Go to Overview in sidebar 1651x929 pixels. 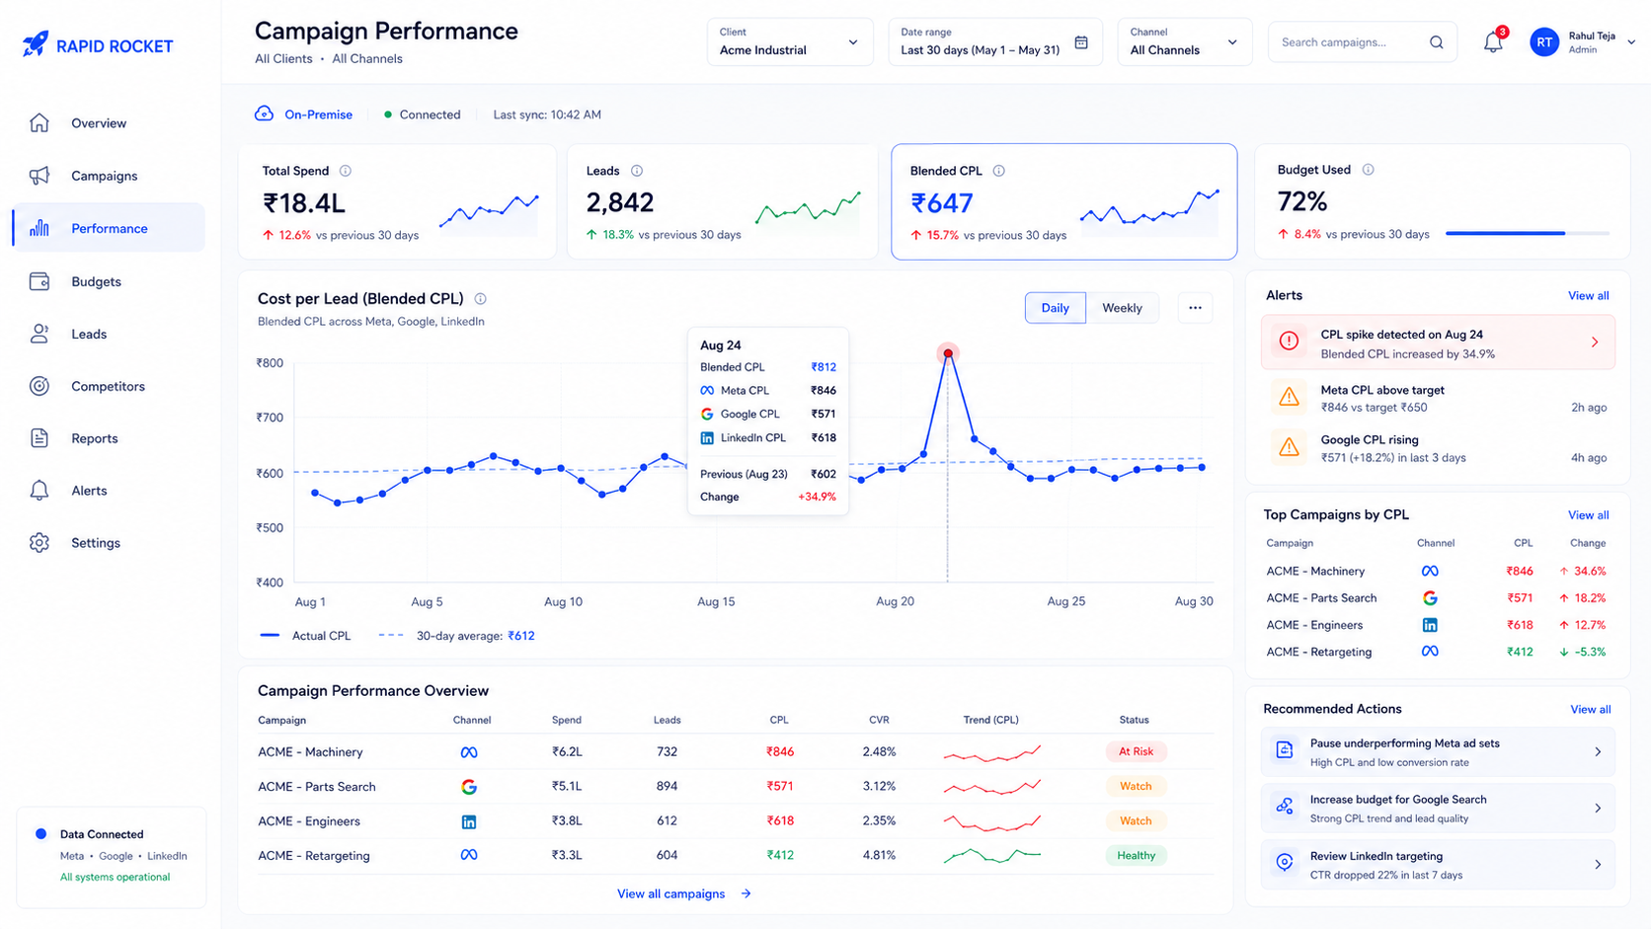109,123
